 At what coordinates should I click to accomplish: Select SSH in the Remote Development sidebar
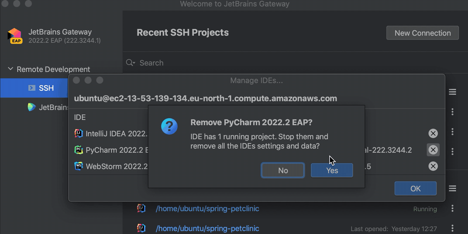pos(34,88)
